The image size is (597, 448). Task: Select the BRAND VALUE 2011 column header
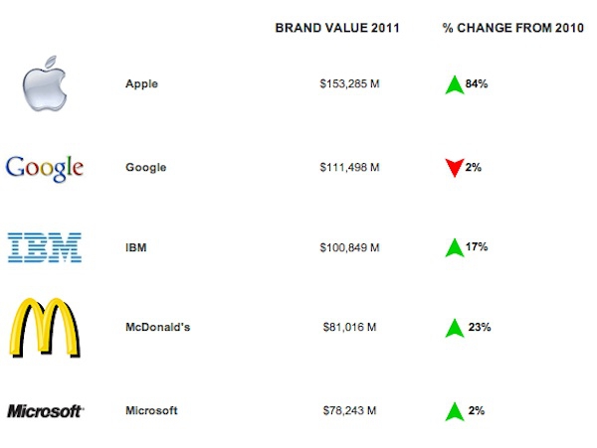point(337,28)
